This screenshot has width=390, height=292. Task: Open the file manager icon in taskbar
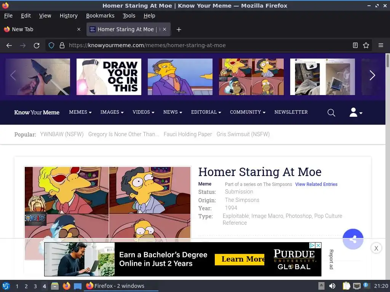click(55, 286)
